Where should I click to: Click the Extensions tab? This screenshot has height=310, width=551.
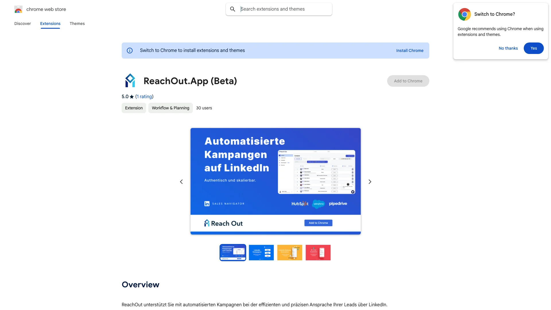(x=50, y=24)
